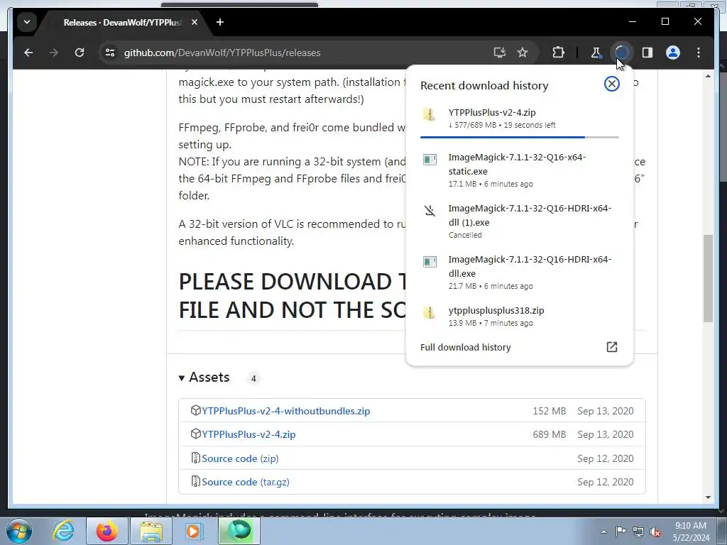Toggle the side panel icon

(647, 53)
